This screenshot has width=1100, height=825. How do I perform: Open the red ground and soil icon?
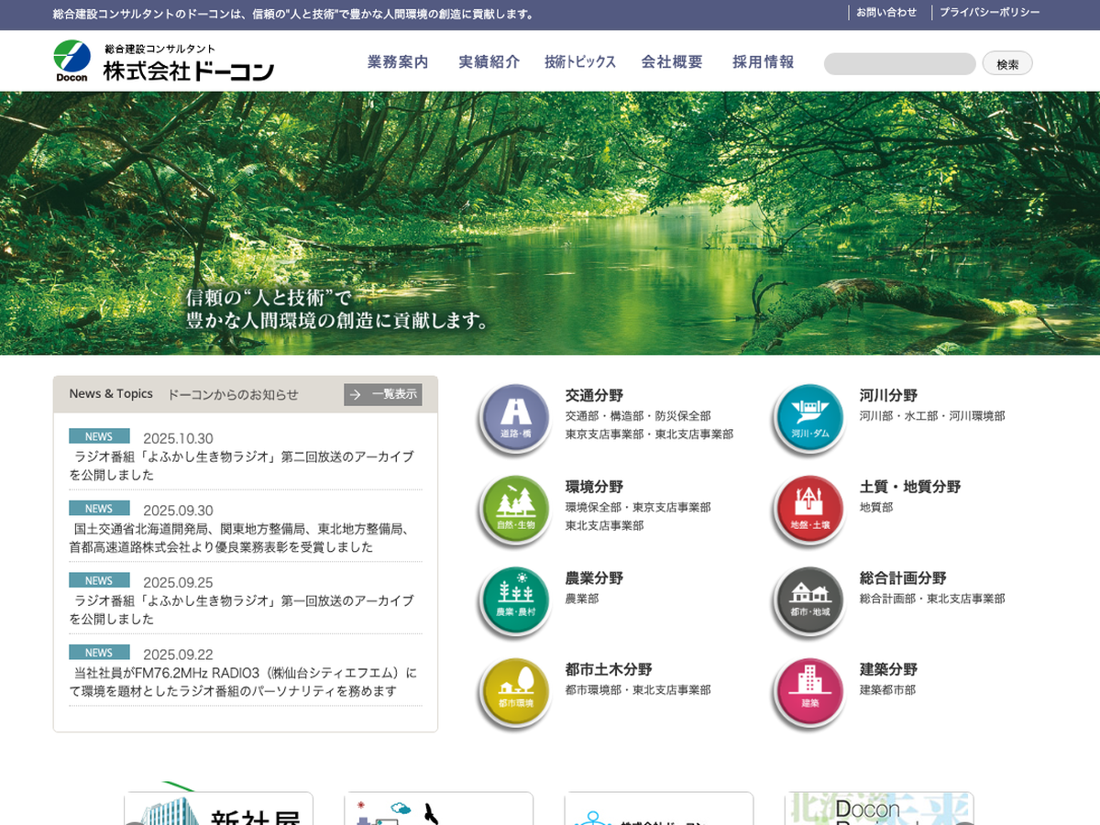pyautogui.click(x=809, y=510)
